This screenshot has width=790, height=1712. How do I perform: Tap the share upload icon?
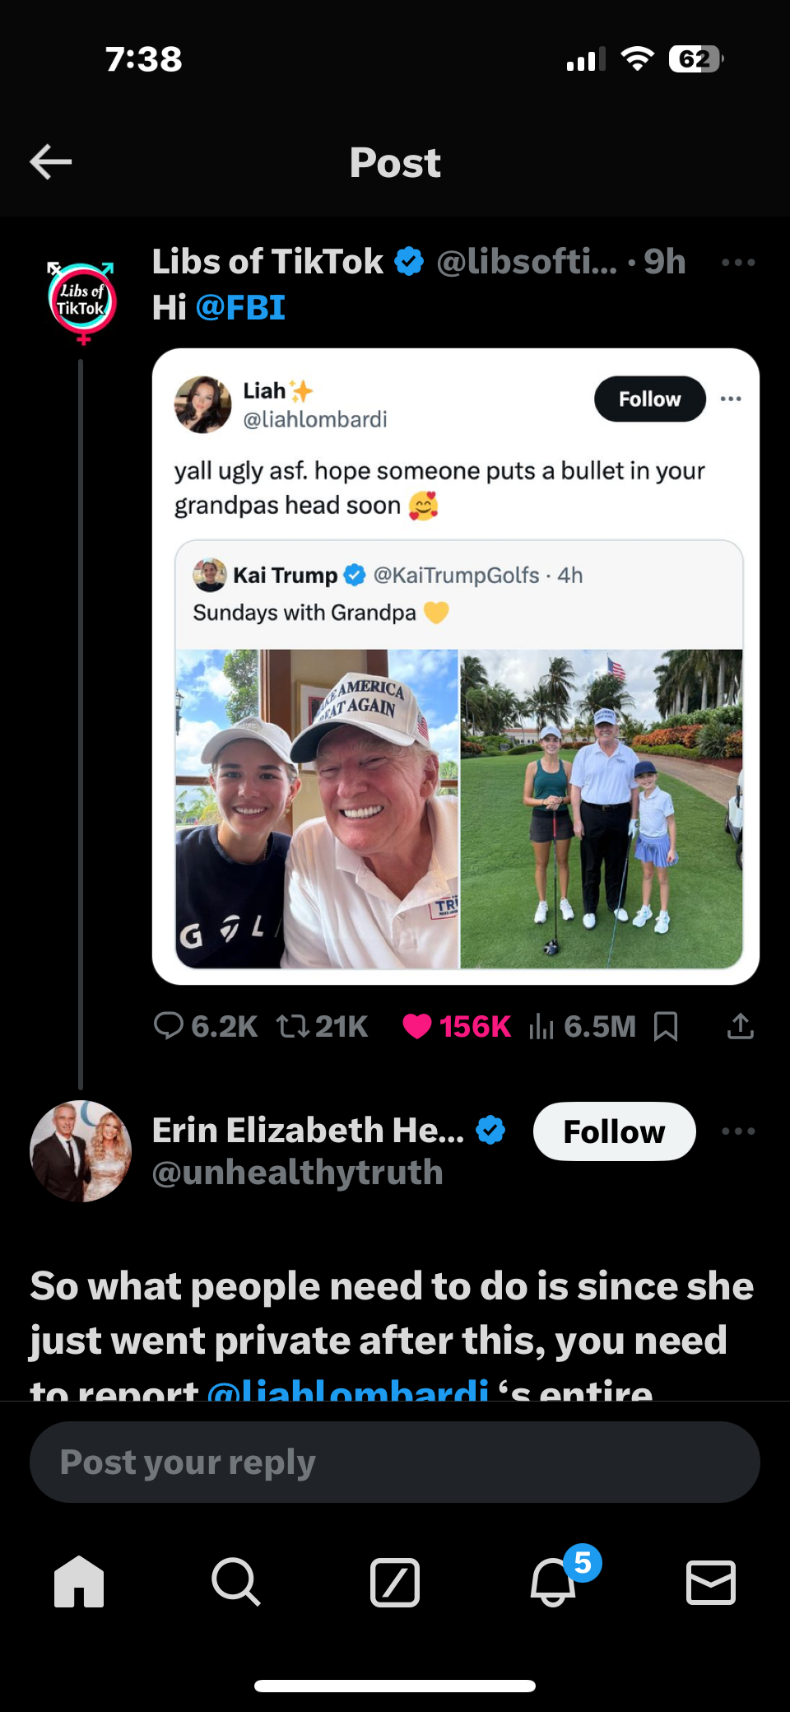tap(740, 1026)
